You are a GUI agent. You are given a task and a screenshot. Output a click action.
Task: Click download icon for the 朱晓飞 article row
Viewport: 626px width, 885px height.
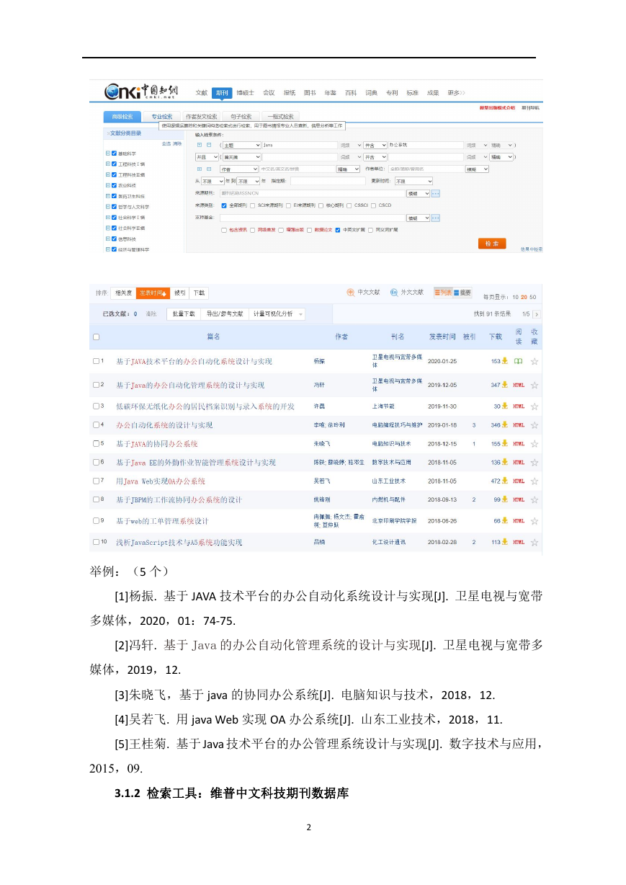click(506, 444)
